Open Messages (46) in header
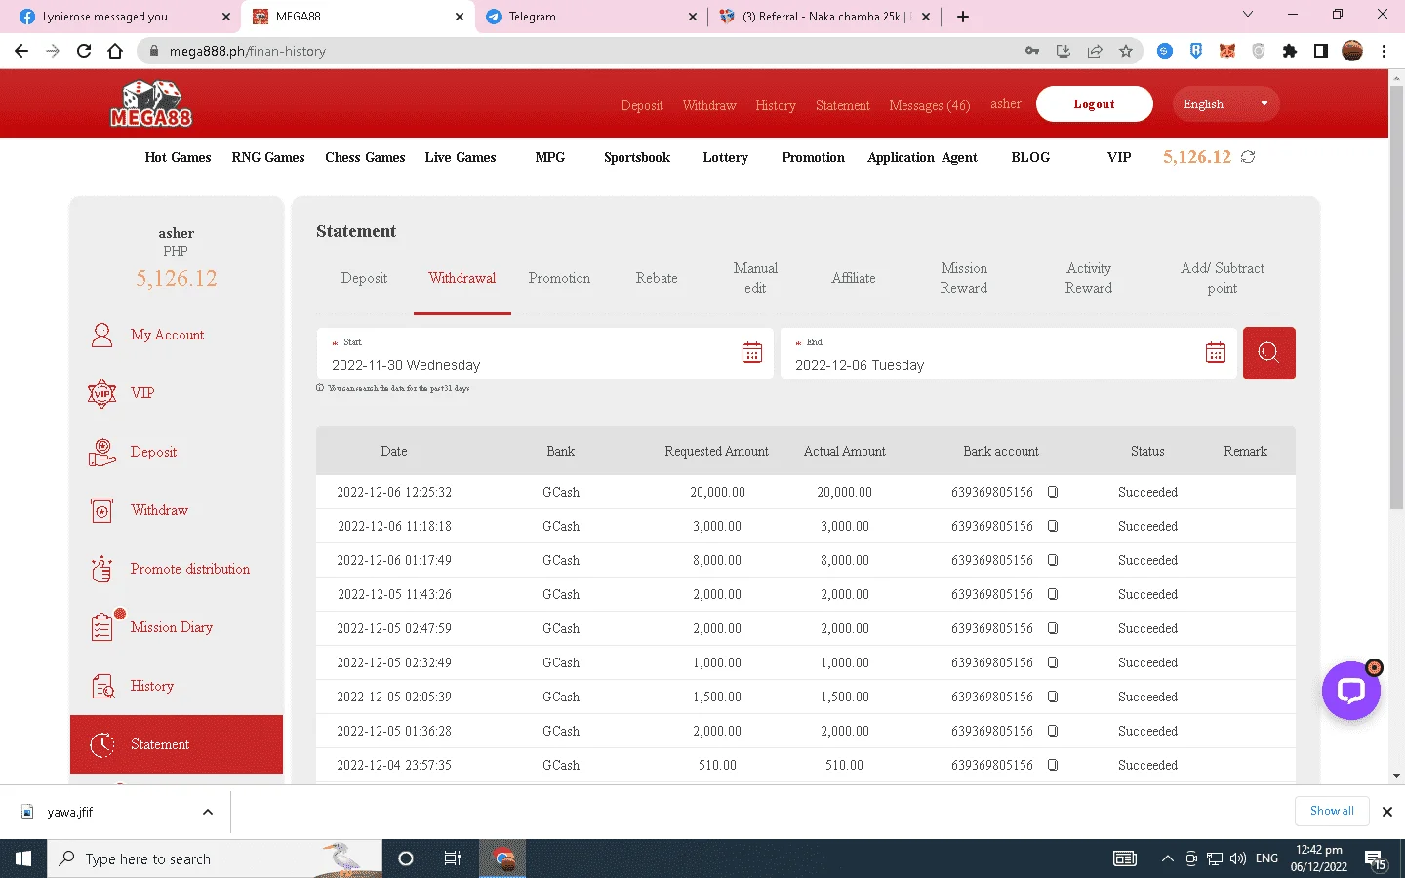 coord(930,105)
